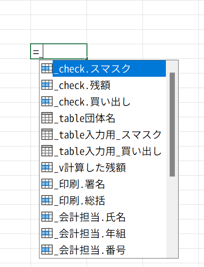
Task: Click the table icon next to _table団体名
Action: [x=47, y=118]
